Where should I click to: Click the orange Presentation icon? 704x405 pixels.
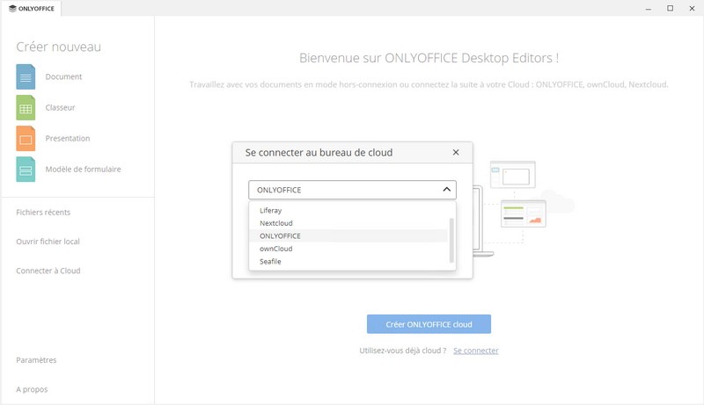[26, 139]
